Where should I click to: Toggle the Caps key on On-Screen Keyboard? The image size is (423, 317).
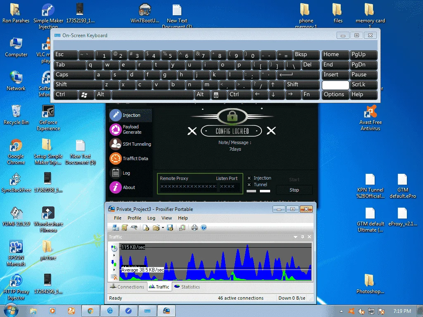coord(74,75)
